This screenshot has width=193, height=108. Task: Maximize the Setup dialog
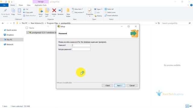pos(129,26)
